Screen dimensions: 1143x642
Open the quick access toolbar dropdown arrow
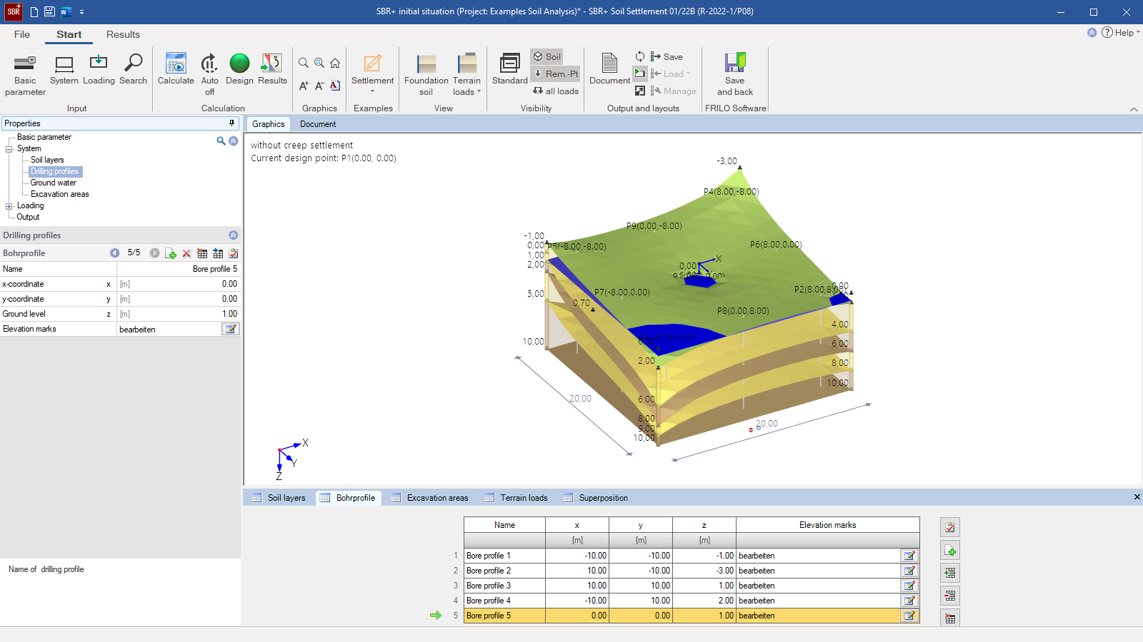[x=81, y=12]
